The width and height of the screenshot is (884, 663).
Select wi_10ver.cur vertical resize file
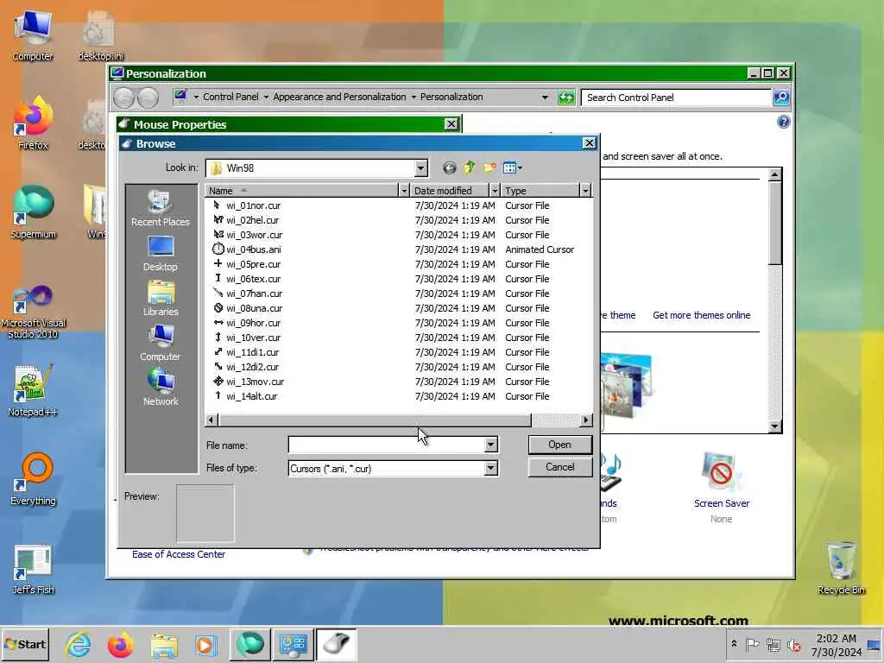tap(253, 338)
